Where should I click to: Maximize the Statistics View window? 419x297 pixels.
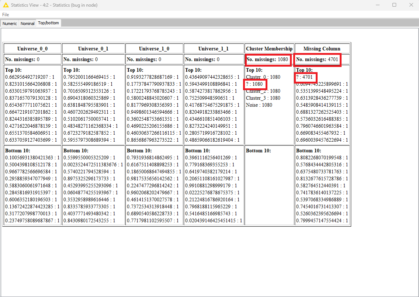pyautogui.click(x=394, y=5)
